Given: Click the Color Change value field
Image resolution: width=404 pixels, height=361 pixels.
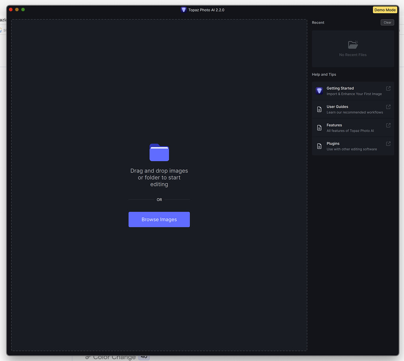Looking at the screenshot, I should 143,357.
